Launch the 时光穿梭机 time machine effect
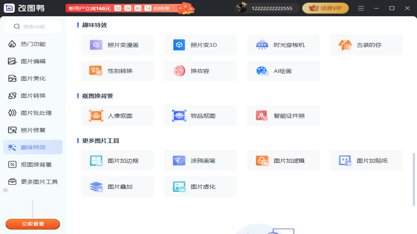This screenshot has width=417, height=234. click(x=283, y=45)
